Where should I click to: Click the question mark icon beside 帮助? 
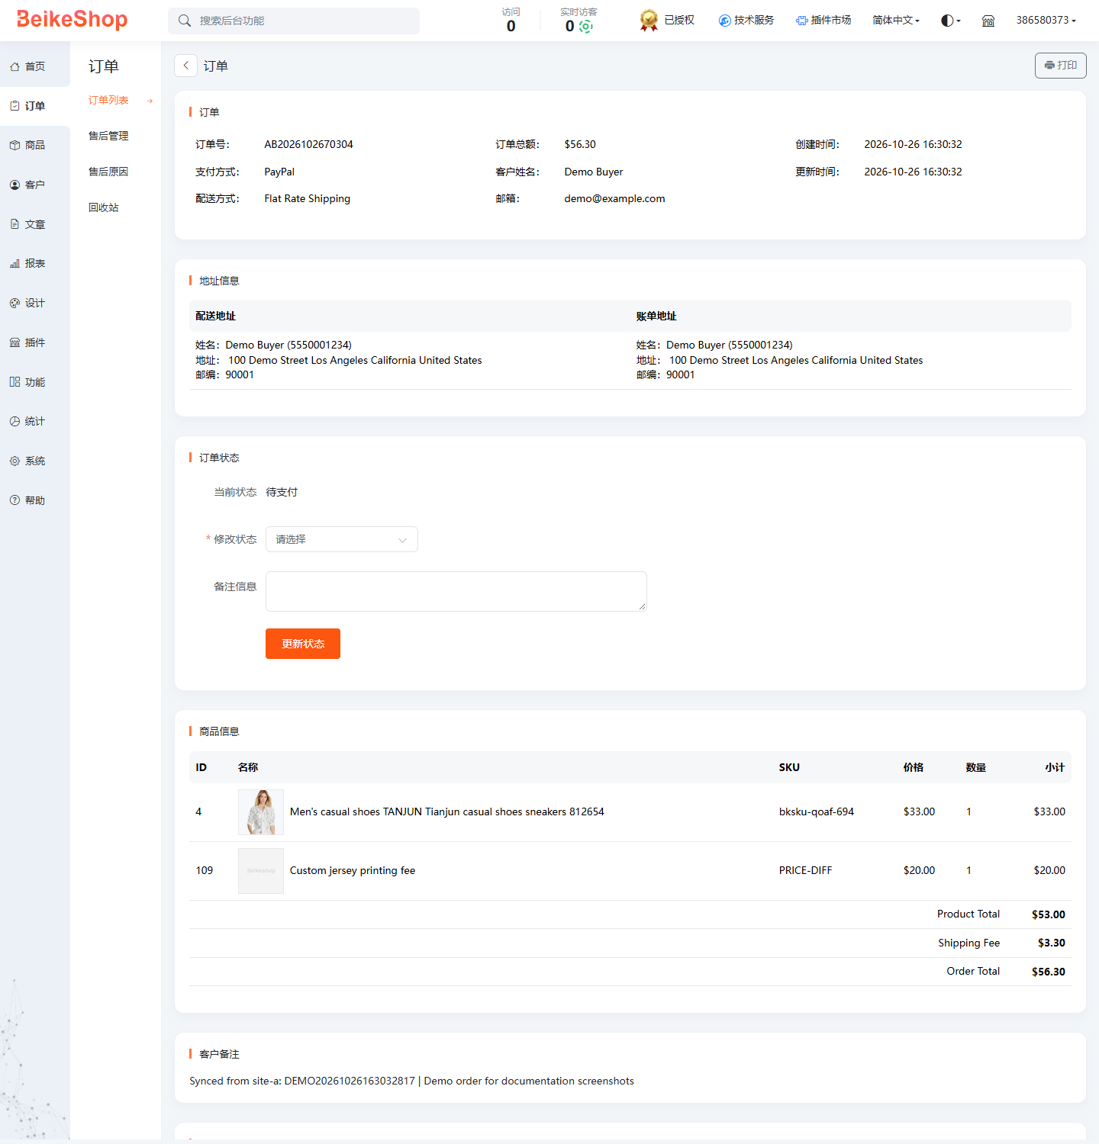click(15, 500)
